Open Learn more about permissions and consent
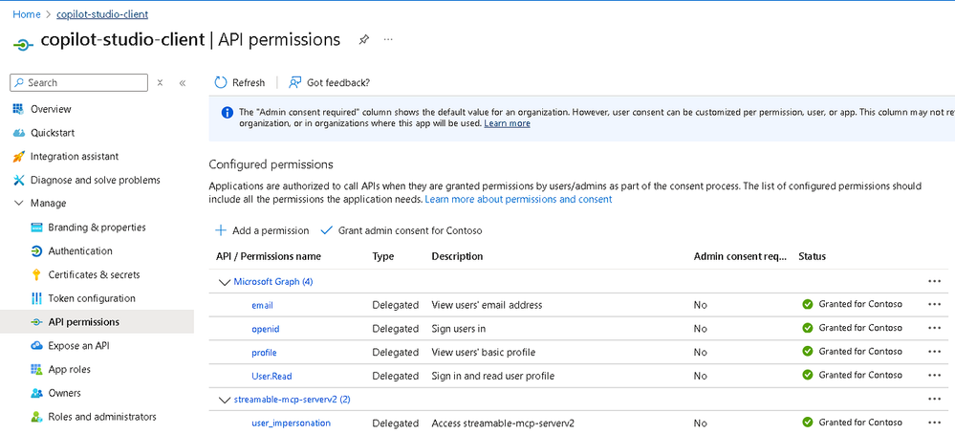 (x=518, y=200)
